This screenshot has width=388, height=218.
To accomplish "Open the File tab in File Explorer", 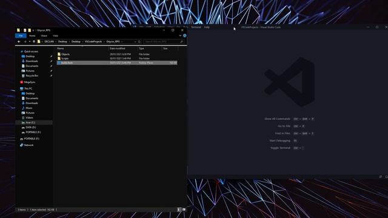I will 21,36.
